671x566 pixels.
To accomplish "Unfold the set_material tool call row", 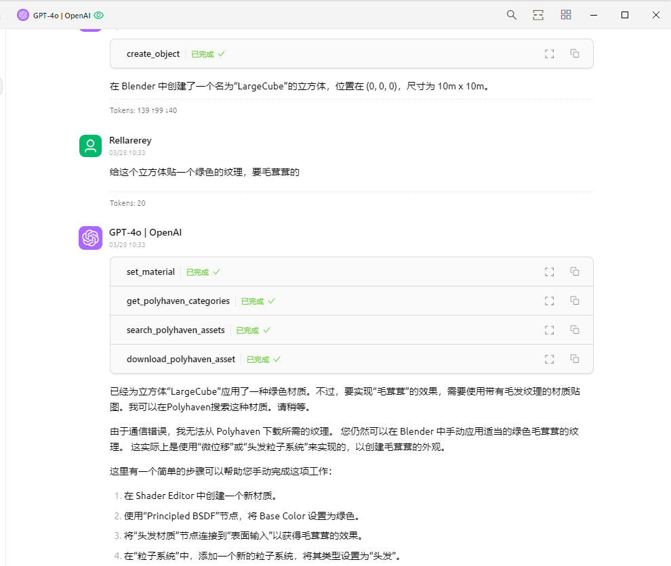I will pyautogui.click(x=351, y=272).
